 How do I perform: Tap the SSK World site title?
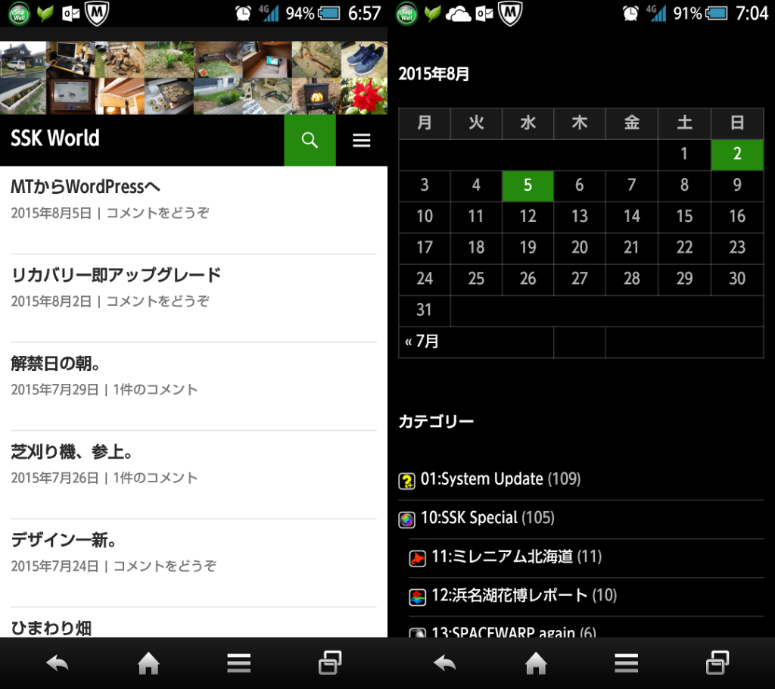click(55, 139)
